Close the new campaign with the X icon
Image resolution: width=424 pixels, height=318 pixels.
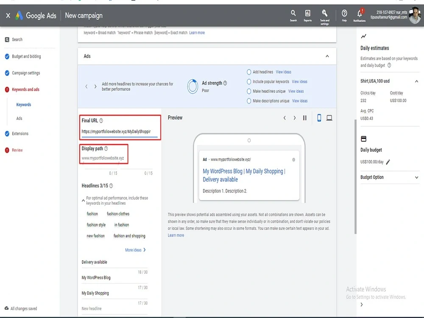click(x=8, y=16)
